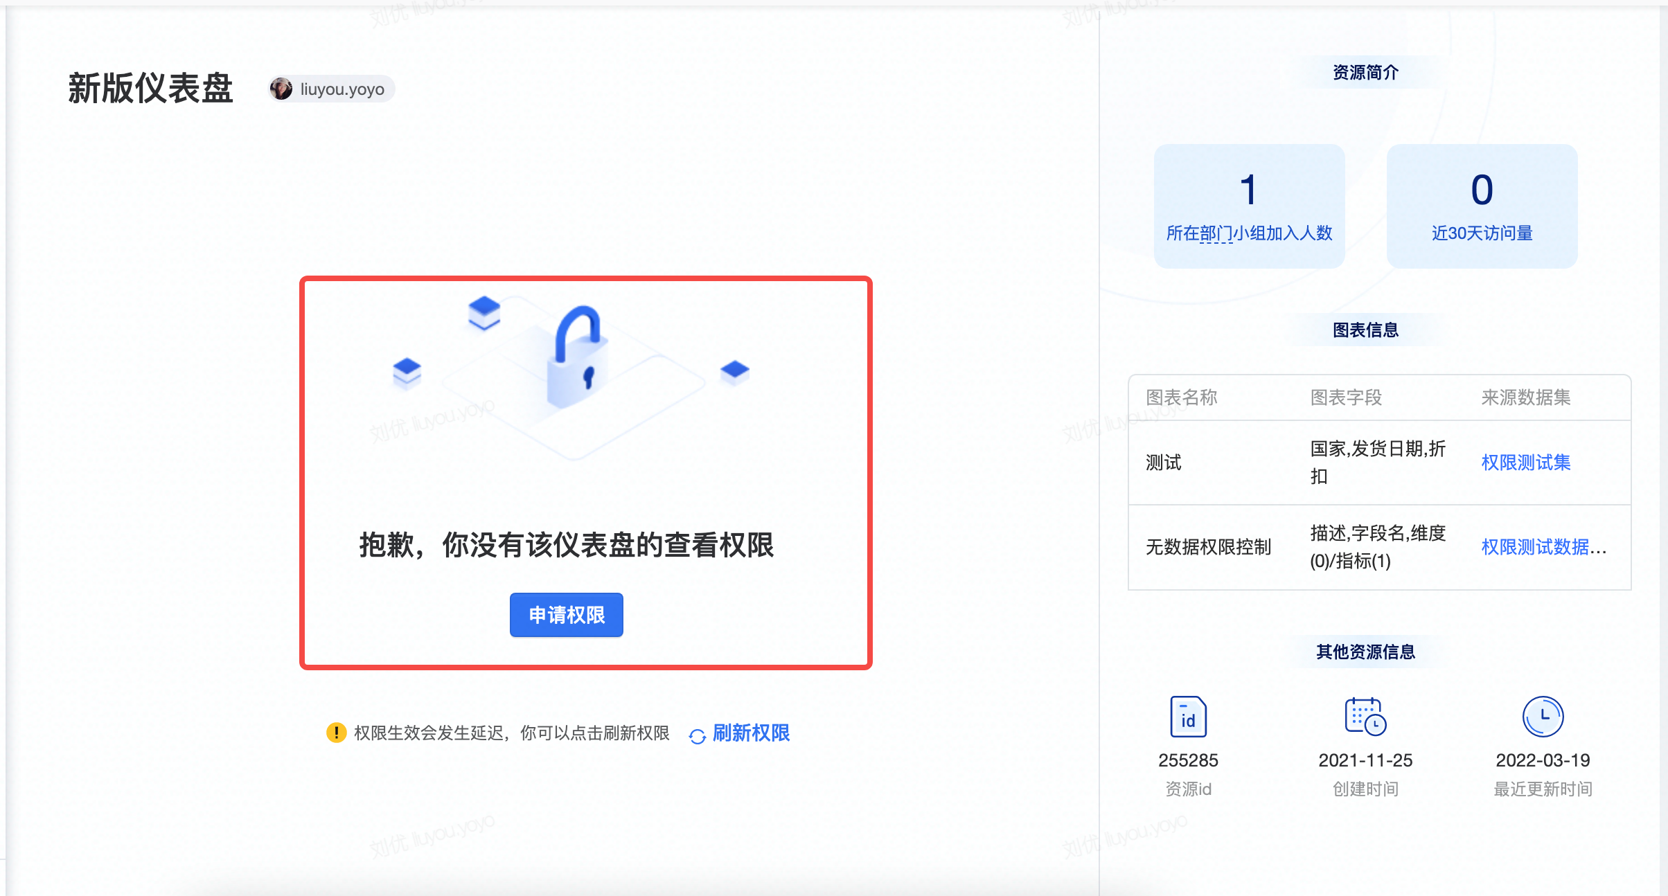This screenshot has width=1668, height=896.
Task: Click the 刷新权限 link
Action: tap(751, 733)
